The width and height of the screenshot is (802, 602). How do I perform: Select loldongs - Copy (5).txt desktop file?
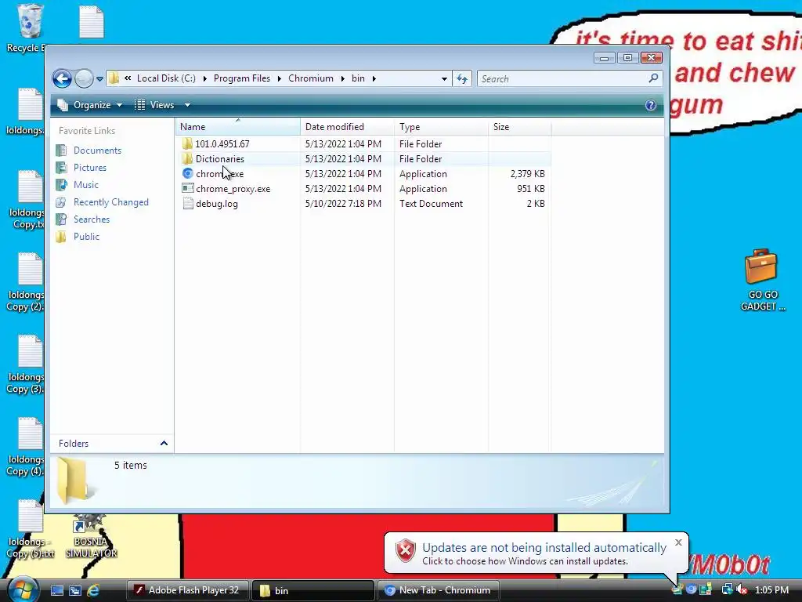[x=30, y=529]
